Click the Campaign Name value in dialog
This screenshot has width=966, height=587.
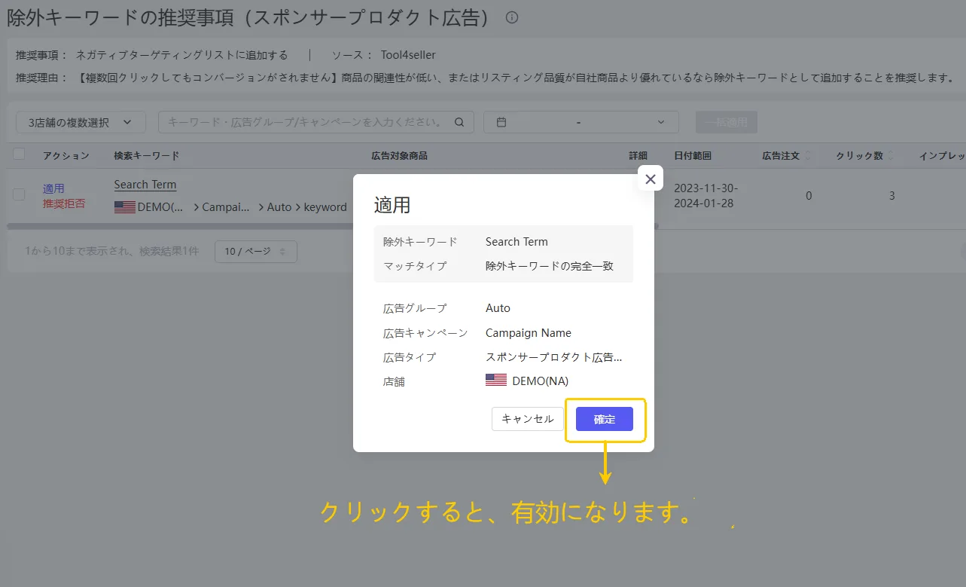529,333
